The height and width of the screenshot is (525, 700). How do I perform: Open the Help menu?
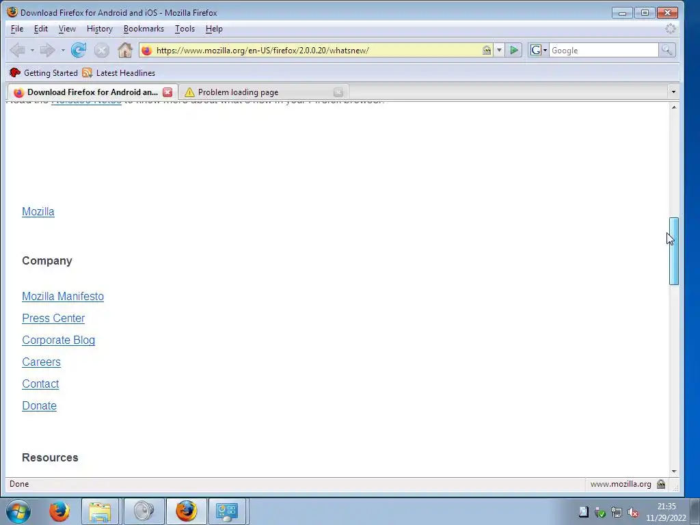click(214, 29)
